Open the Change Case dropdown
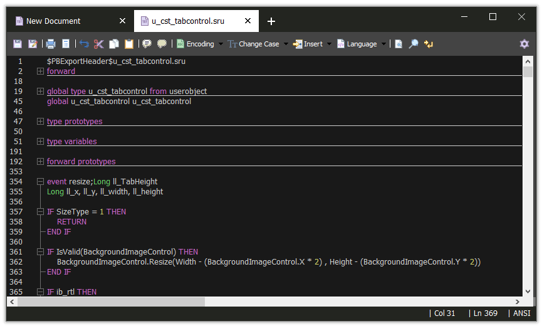 coord(258,44)
